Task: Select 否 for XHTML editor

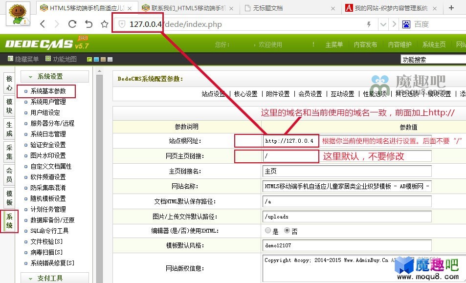Action: (x=287, y=230)
